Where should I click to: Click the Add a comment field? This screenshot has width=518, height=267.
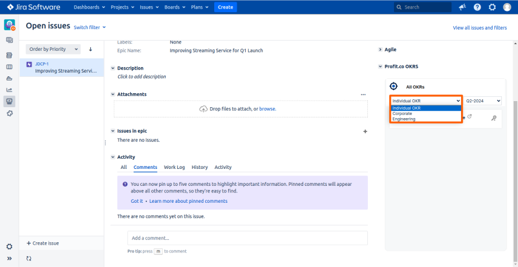click(248, 238)
